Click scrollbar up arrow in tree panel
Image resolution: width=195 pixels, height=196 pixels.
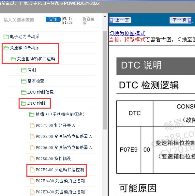point(105,17)
